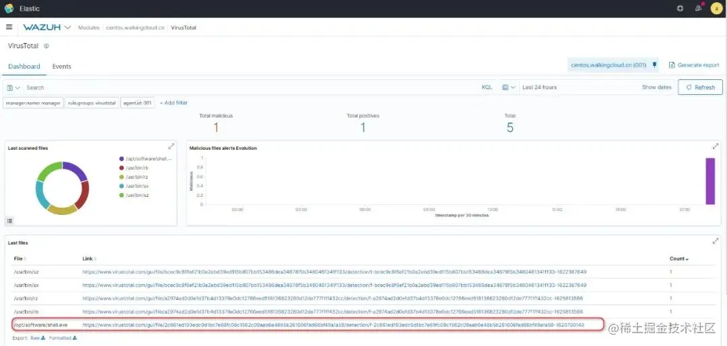Click the Elastic logo icon
Viewport: 727px width, 346px height.
[x=9, y=8]
